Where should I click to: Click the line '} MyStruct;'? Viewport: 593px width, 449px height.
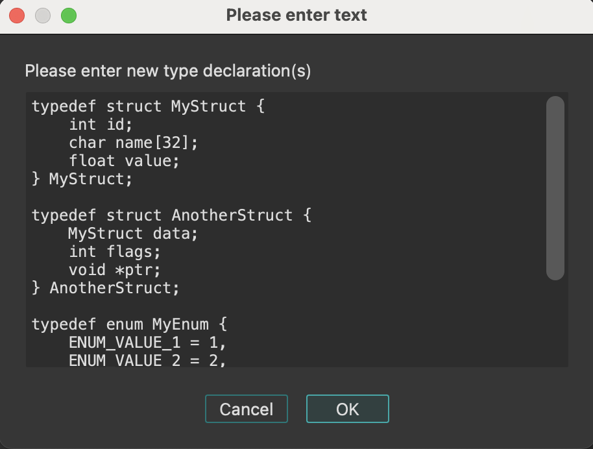pyautogui.click(x=81, y=179)
